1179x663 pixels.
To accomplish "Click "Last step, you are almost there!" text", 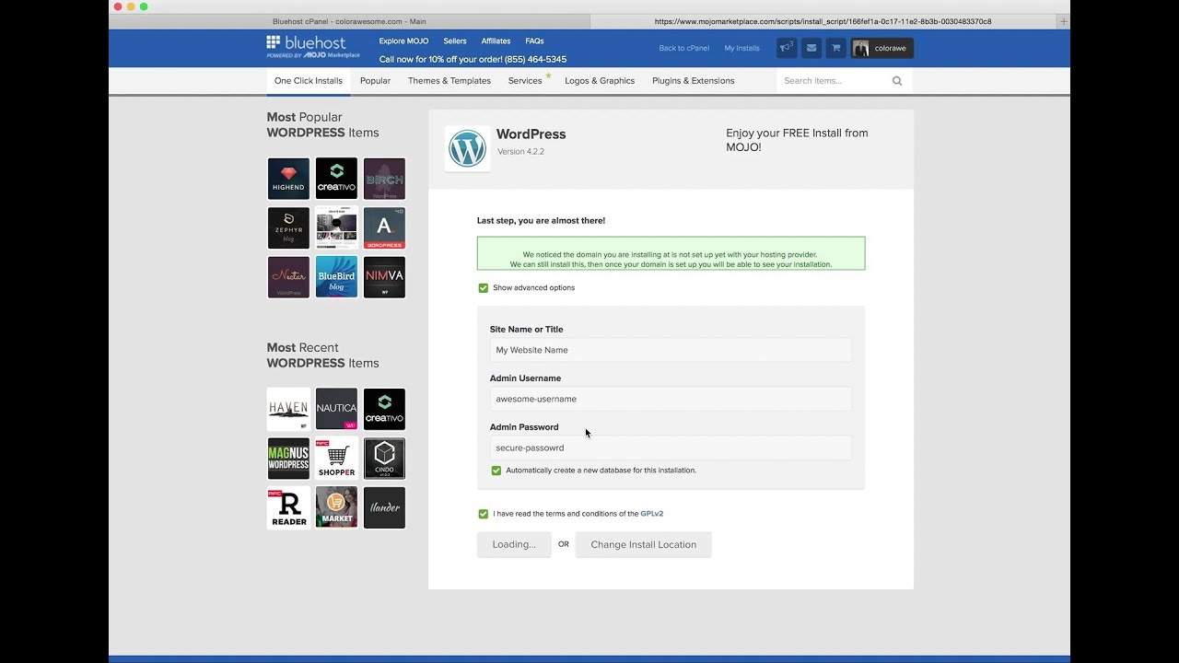I will pos(541,221).
